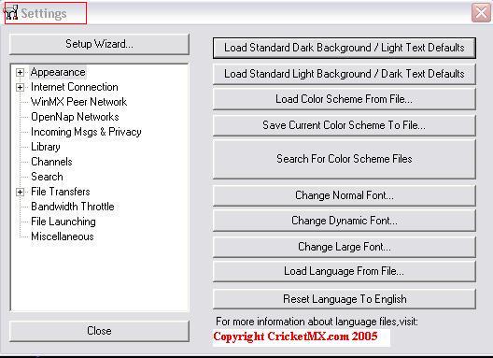The height and width of the screenshot is (358, 493).
Task: Click Search For Color Scheme Files
Action: [x=345, y=159]
